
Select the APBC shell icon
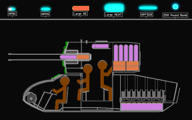point(12,9)
